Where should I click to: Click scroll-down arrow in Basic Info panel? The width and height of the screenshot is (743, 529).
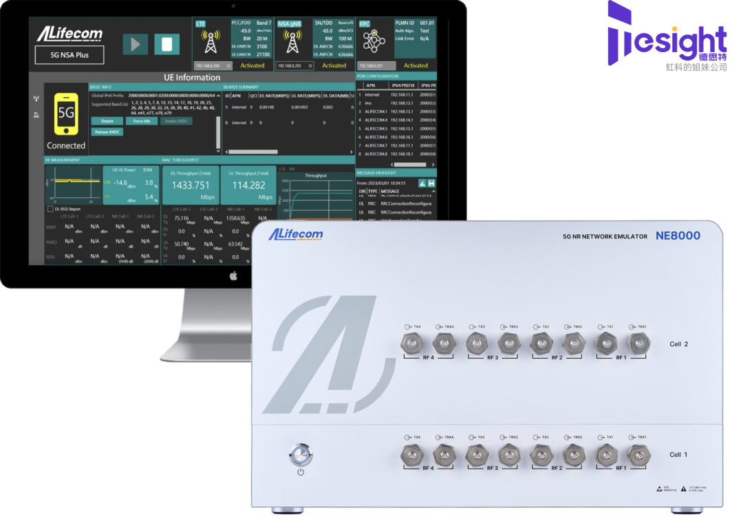pos(218,152)
